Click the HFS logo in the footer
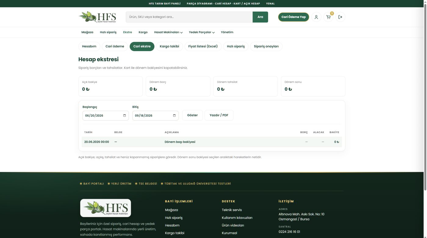This screenshot has height=238, width=427. coord(106,208)
